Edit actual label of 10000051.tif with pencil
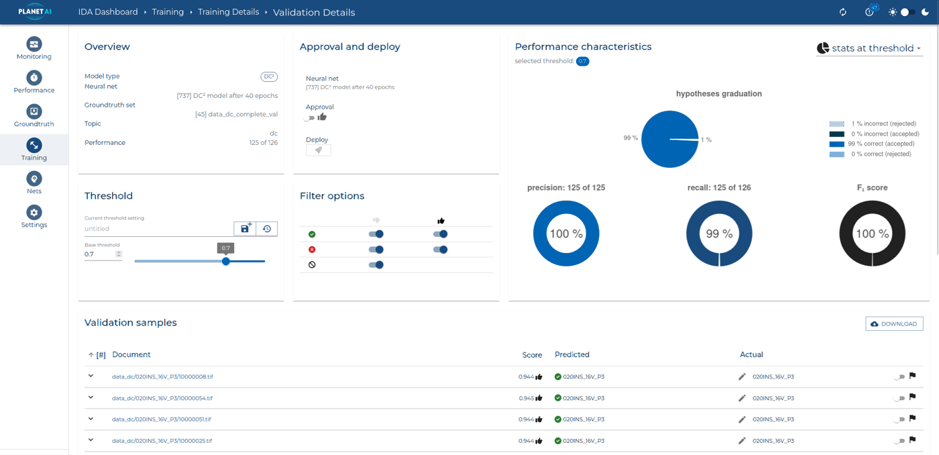939x455 pixels. coord(742,419)
